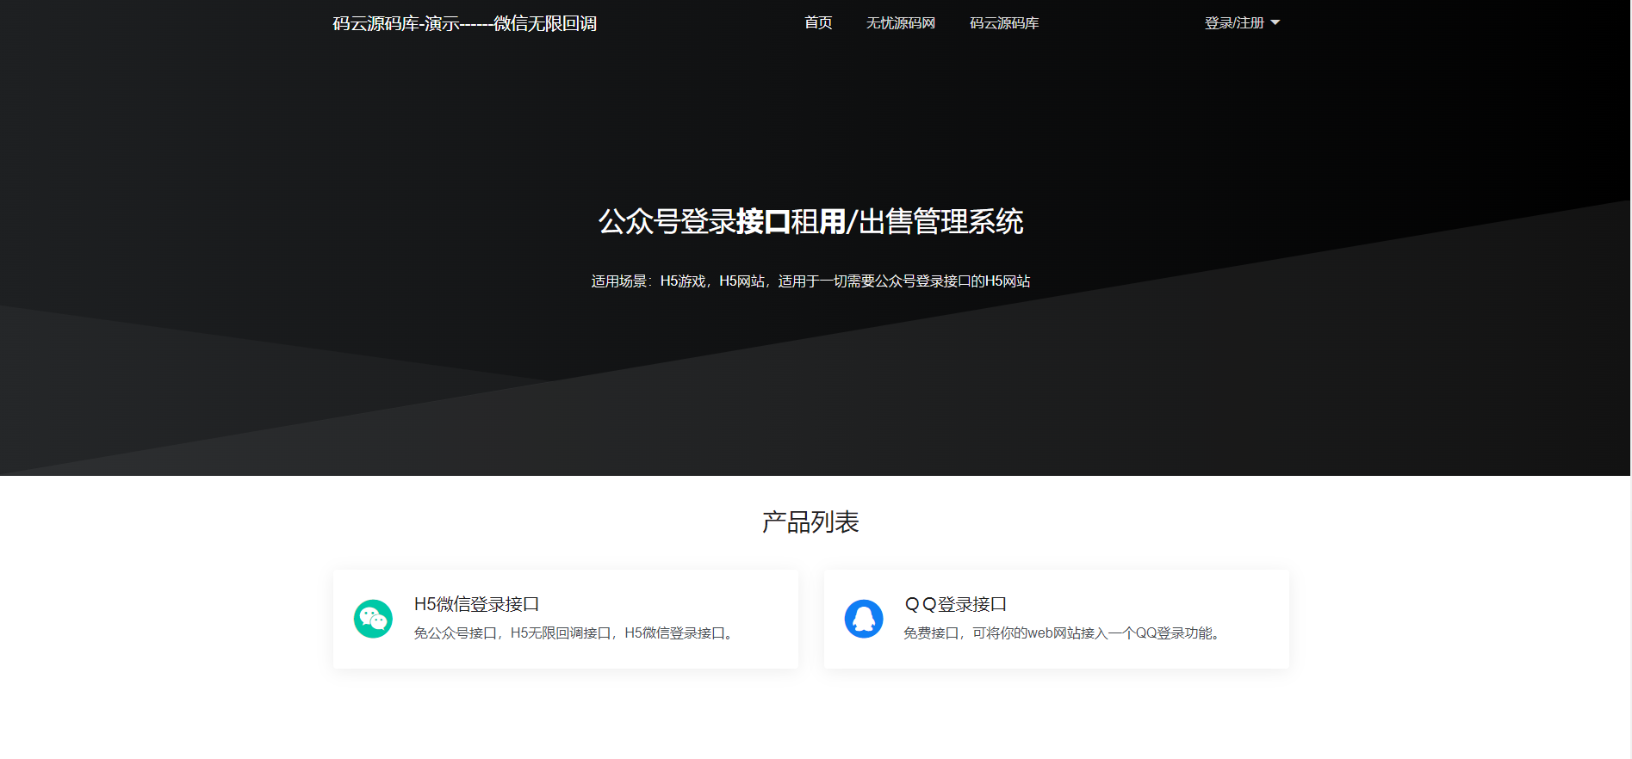The height and width of the screenshot is (759, 1632).
Task: Go to 首页 in the navigation bar
Action: (818, 23)
